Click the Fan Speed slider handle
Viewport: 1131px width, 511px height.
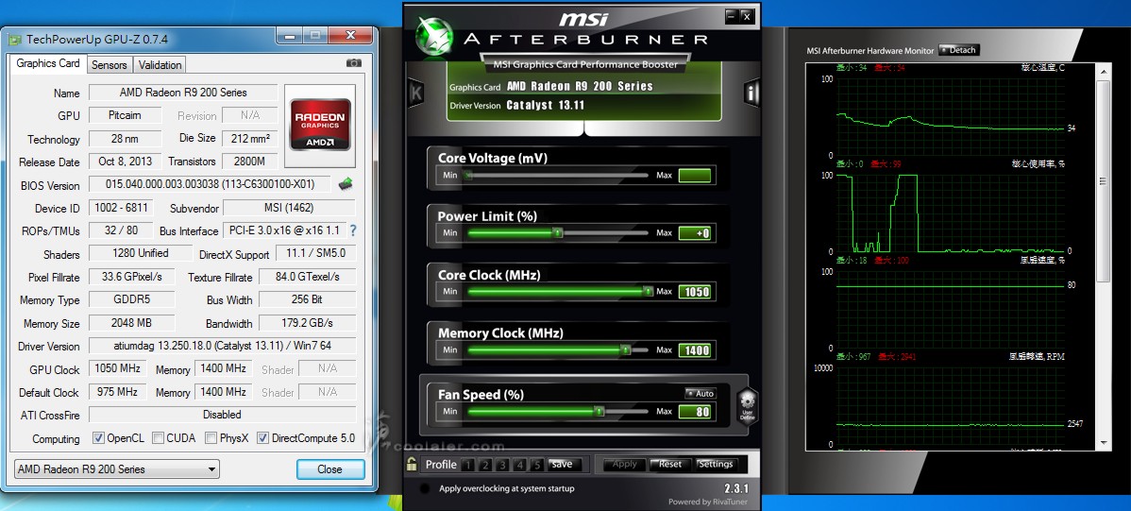pyautogui.click(x=599, y=411)
